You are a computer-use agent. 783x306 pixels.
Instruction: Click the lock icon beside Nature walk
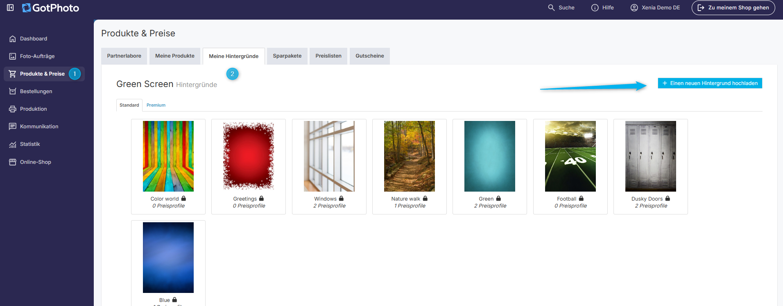point(425,198)
